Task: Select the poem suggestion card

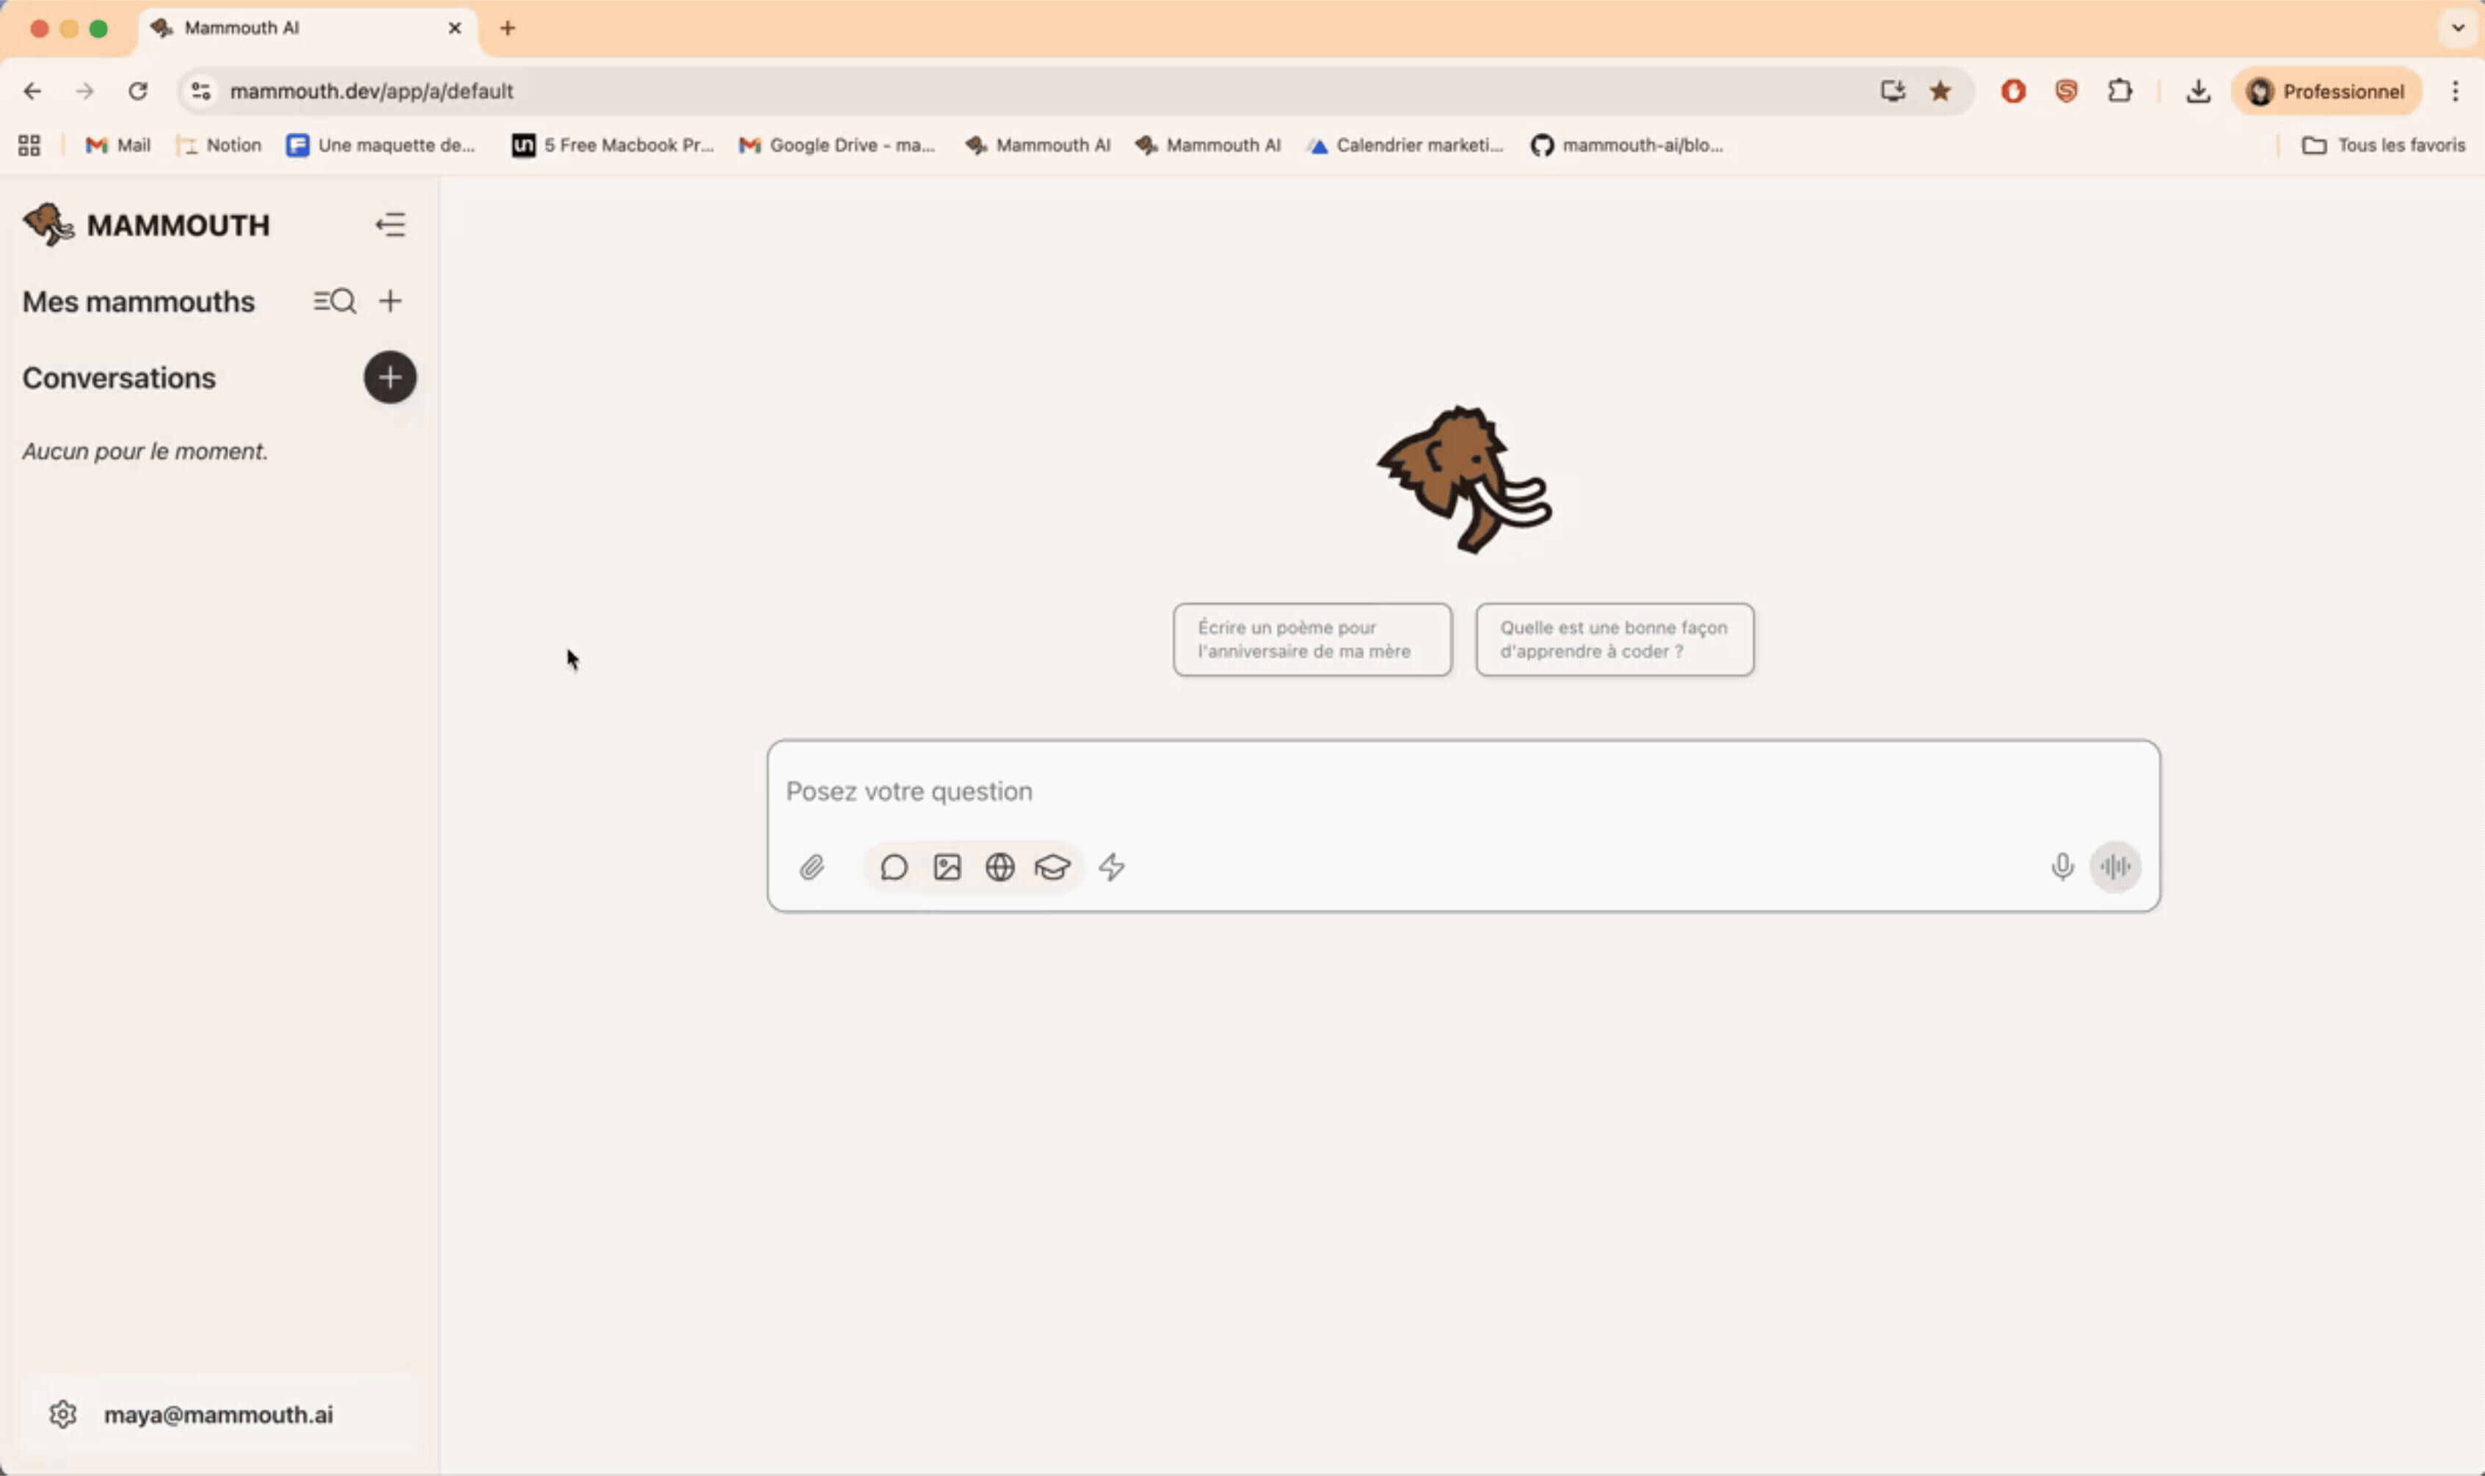Action: pos(1311,638)
